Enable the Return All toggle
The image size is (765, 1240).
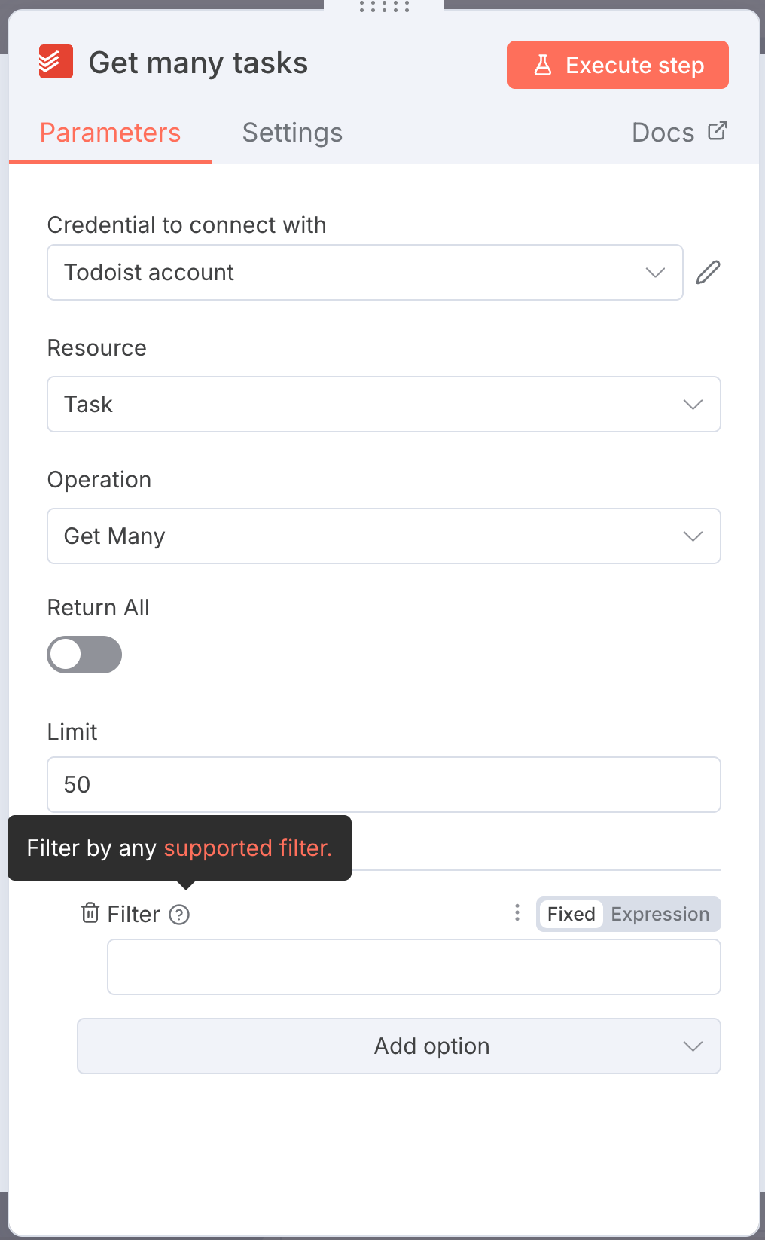point(84,655)
